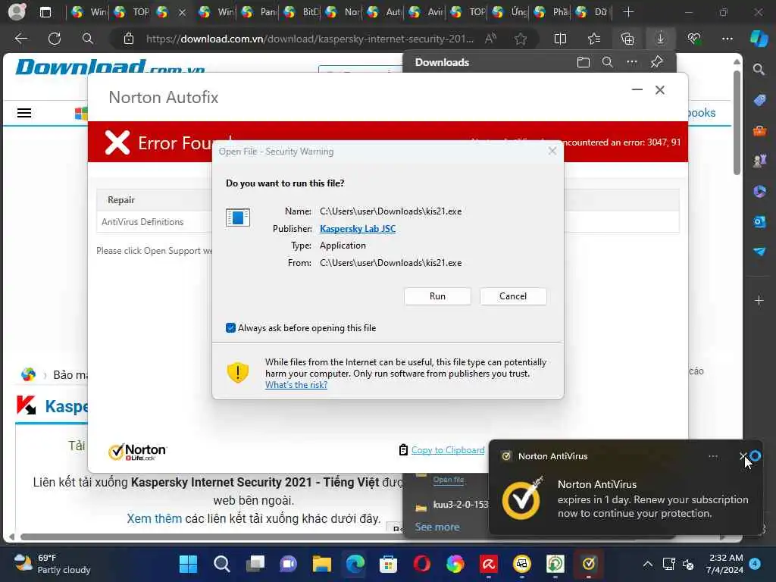Switch to the Avir browser tab

(x=427, y=12)
